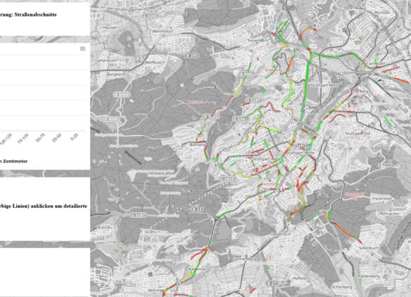The height and width of the screenshot is (297, 411).
Task: Select the Vaihingen label on the map
Action: (156, 290)
